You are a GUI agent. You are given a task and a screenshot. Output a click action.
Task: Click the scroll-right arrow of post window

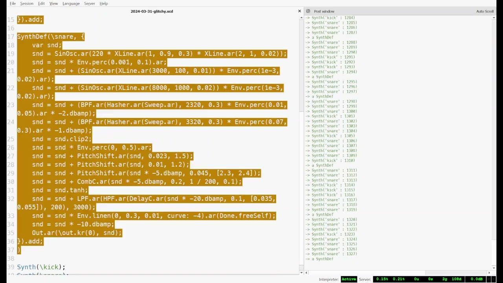coord(489,273)
